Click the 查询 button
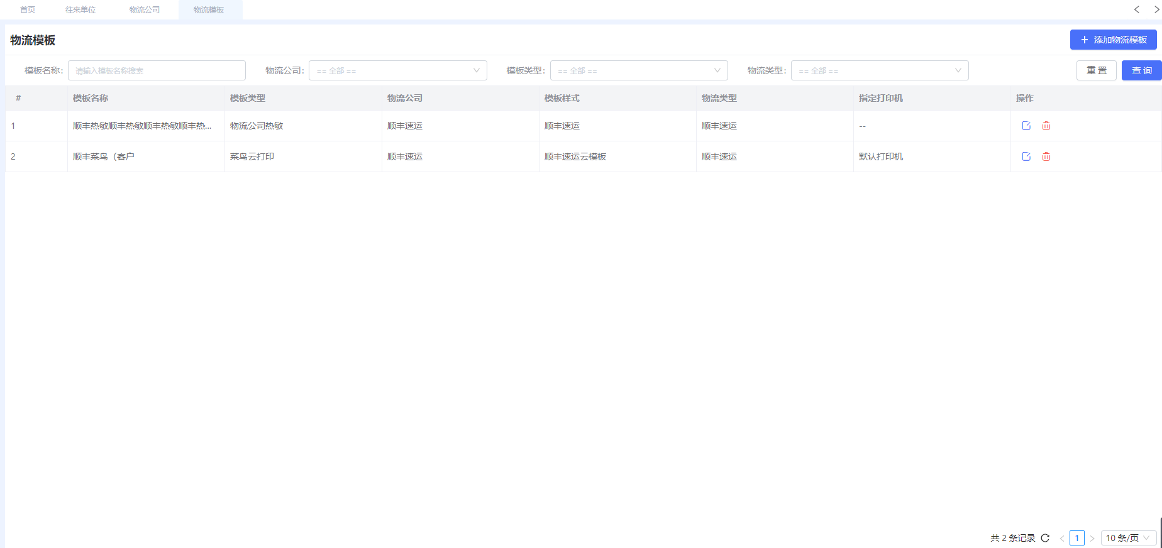1162x548 pixels. coord(1142,70)
